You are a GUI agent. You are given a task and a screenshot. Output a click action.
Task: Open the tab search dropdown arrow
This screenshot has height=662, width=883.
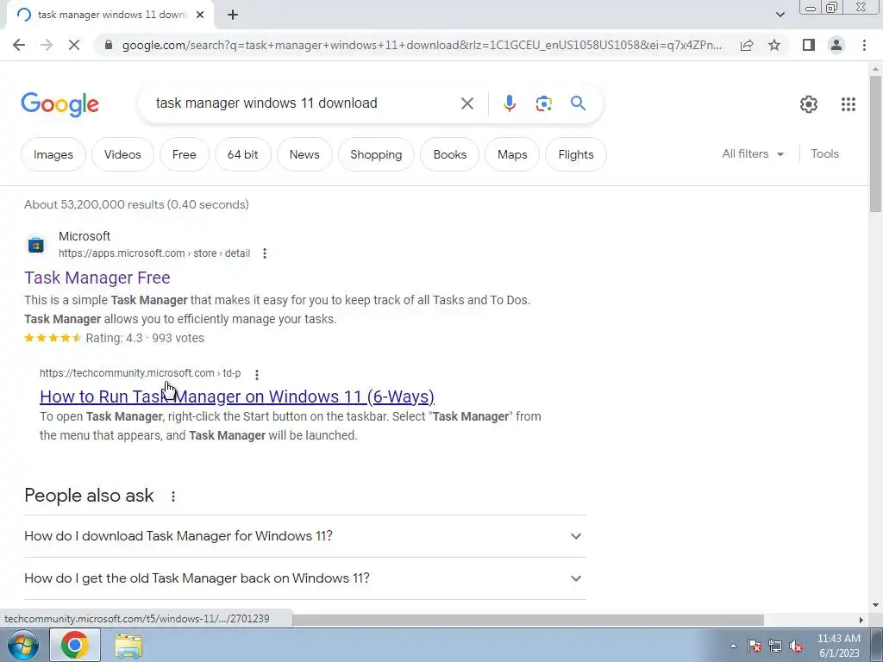(780, 15)
